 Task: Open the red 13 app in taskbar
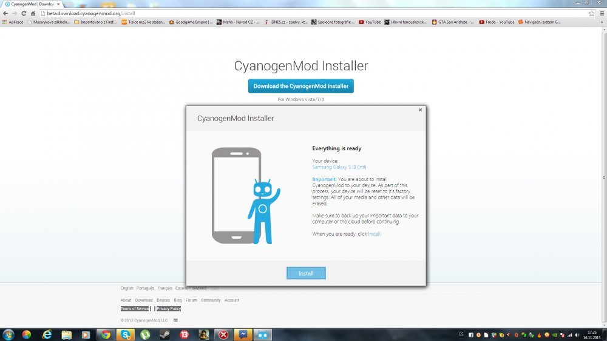[185, 334]
